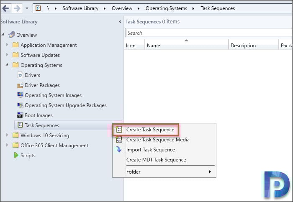Click the Forward navigation arrow
Image resolution: width=293 pixels, height=202 pixels.
(x=17, y=8)
